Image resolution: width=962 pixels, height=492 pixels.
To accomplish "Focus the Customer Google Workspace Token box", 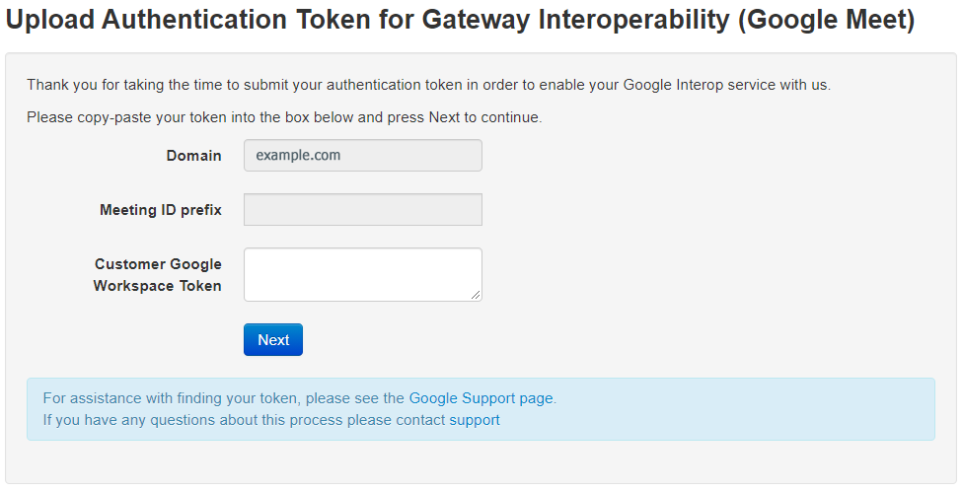I will (361, 273).
